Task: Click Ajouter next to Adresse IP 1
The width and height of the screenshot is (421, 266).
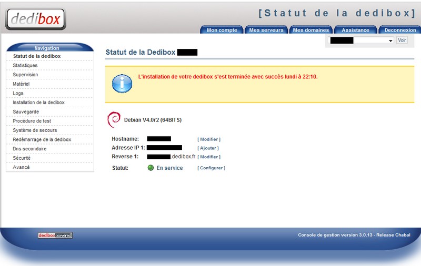Action: (x=208, y=148)
